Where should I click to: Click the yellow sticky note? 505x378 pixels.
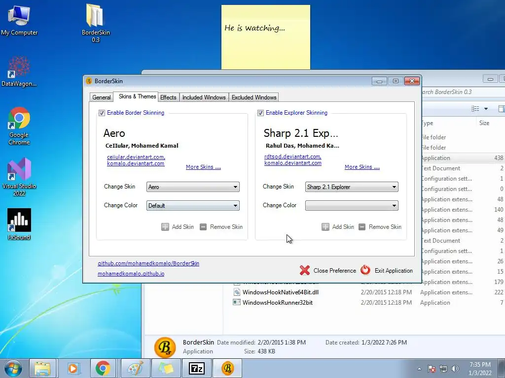(266, 37)
